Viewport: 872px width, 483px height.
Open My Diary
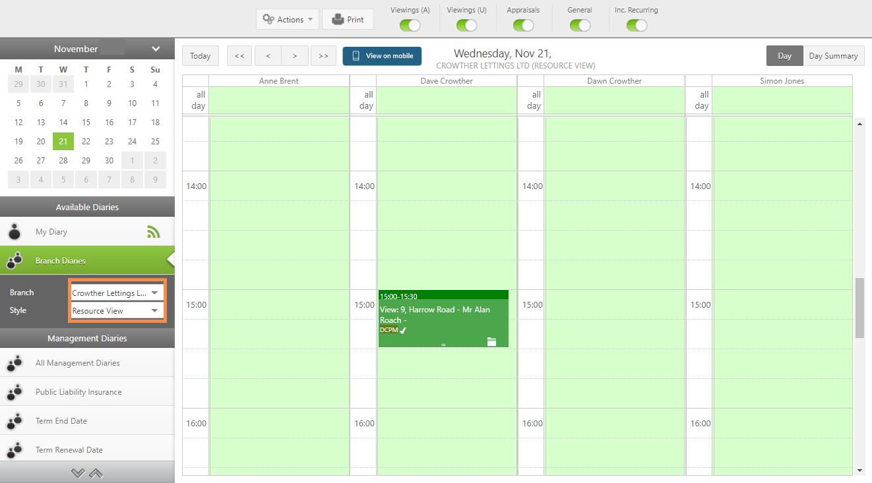tap(87, 232)
